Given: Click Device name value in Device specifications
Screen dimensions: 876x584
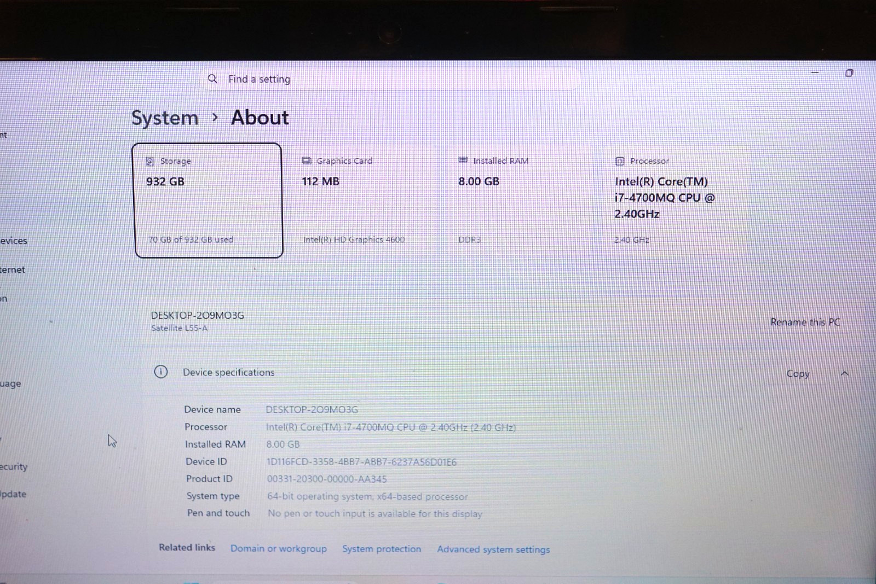Looking at the screenshot, I should [312, 409].
